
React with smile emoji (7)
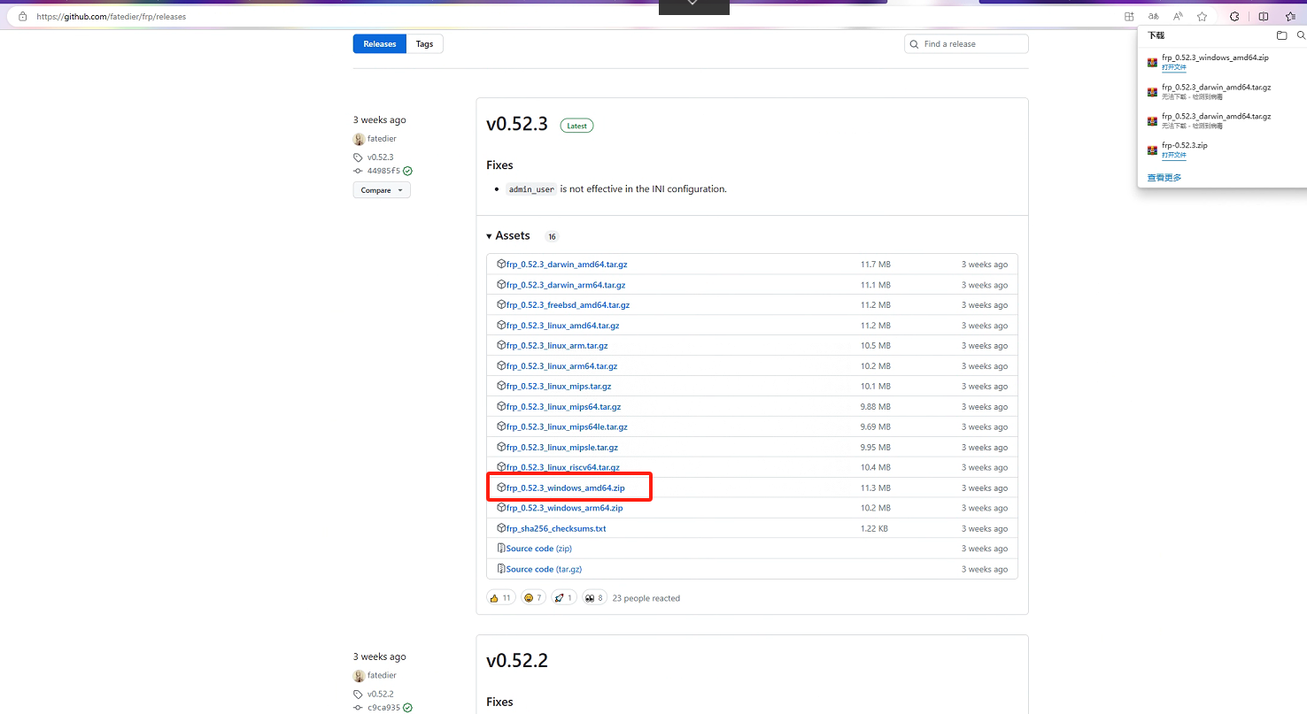(533, 598)
